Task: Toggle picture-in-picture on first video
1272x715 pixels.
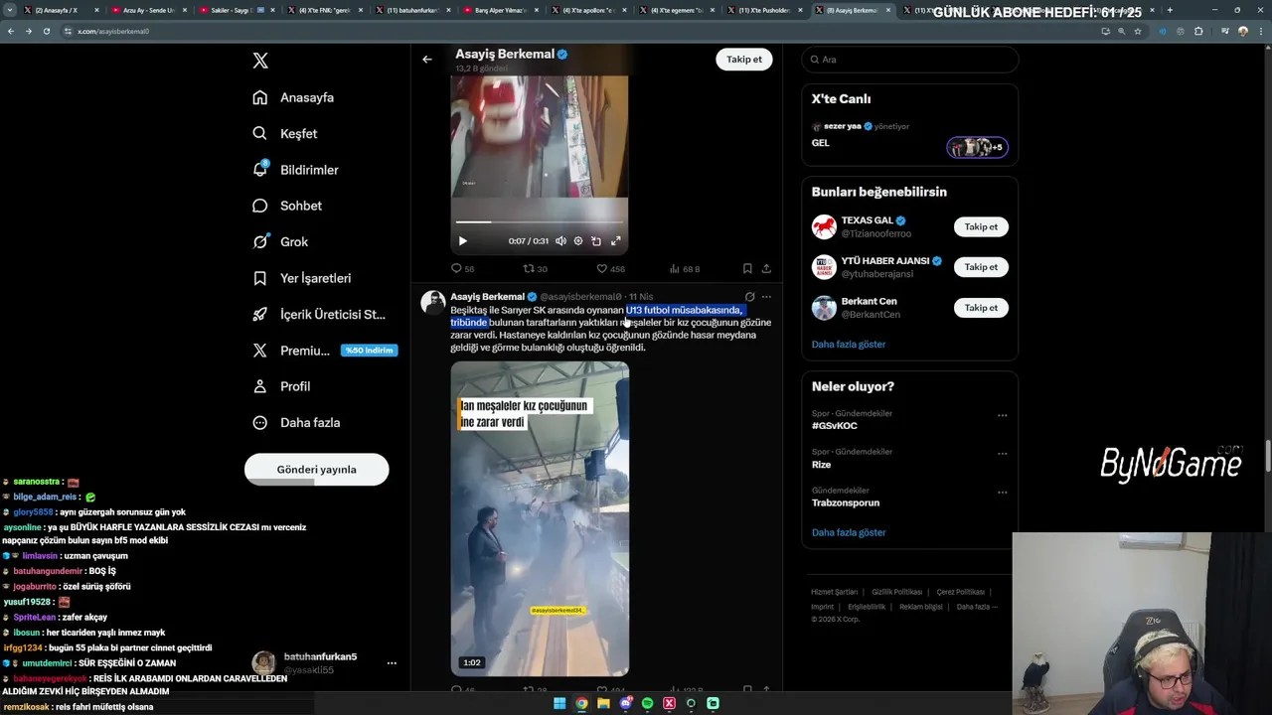Action: (x=596, y=241)
